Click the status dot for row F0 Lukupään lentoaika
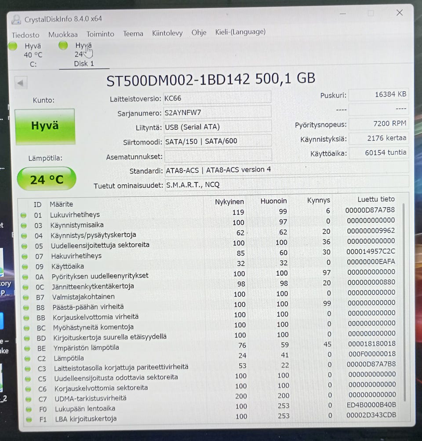The height and width of the screenshot is (441, 422). click(x=29, y=409)
